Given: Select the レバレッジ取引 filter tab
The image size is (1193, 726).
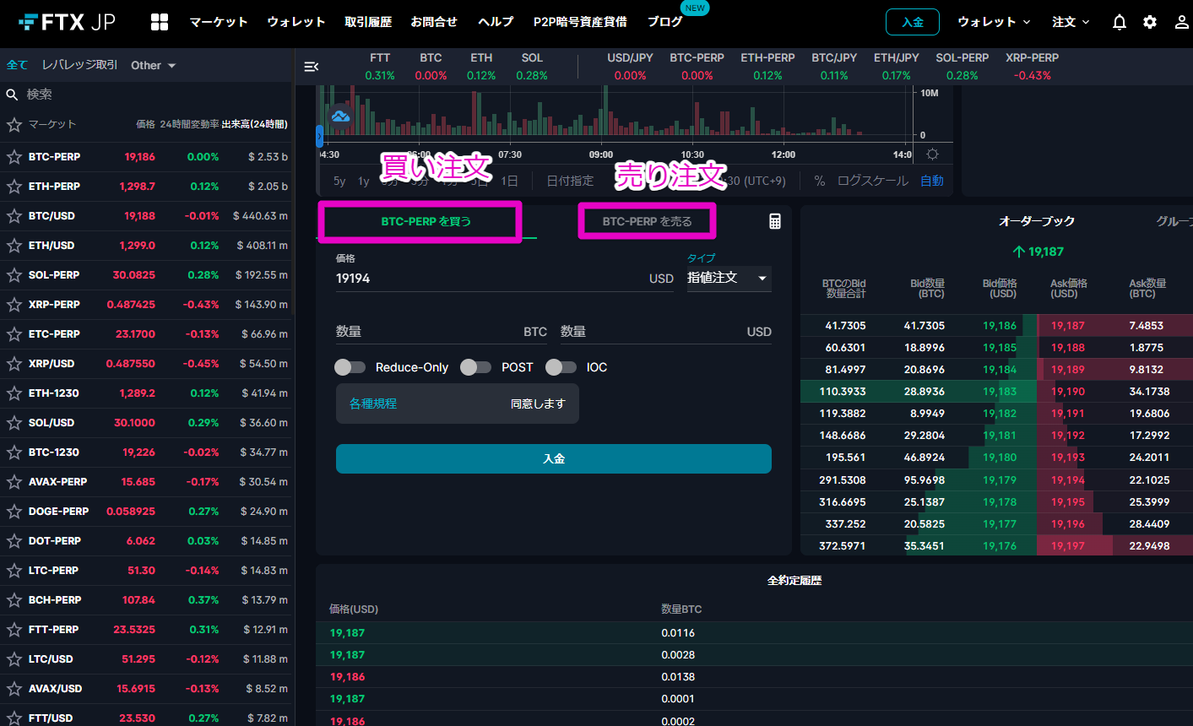Looking at the screenshot, I should click(x=80, y=65).
